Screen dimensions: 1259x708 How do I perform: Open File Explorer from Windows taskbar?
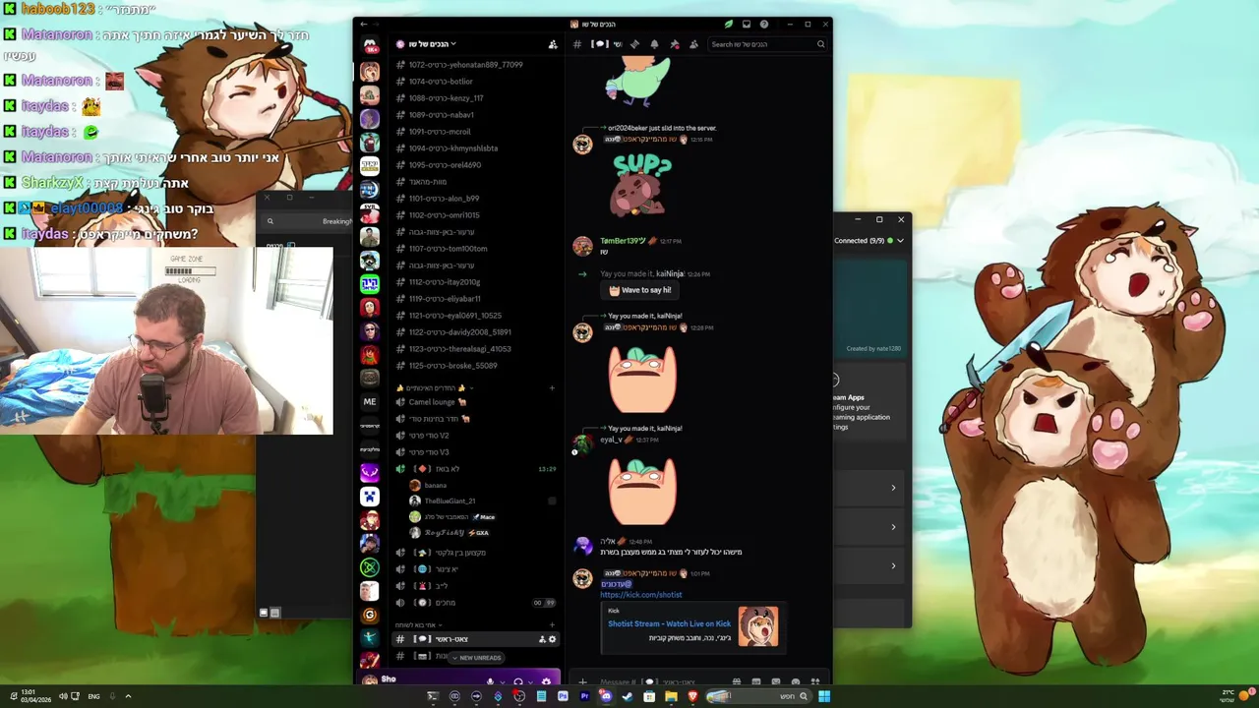(x=671, y=696)
